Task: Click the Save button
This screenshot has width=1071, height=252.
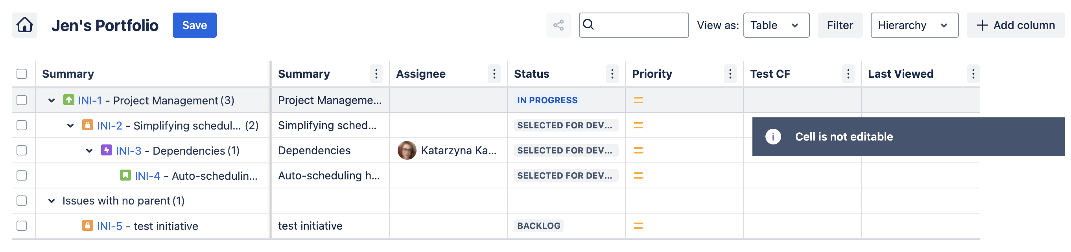Action: tap(194, 26)
